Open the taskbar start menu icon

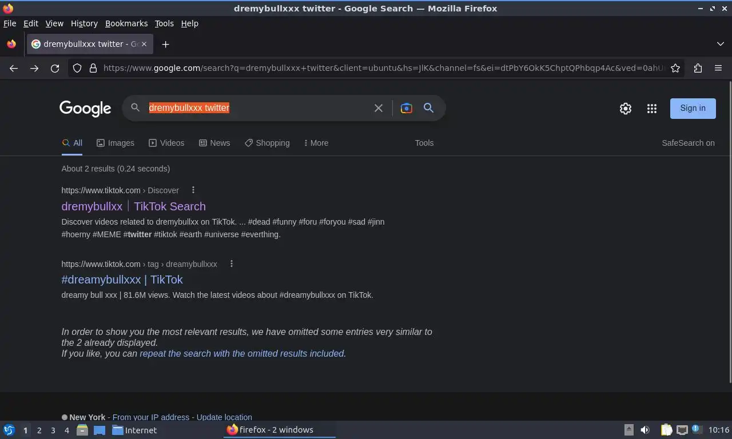pos(9,430)
